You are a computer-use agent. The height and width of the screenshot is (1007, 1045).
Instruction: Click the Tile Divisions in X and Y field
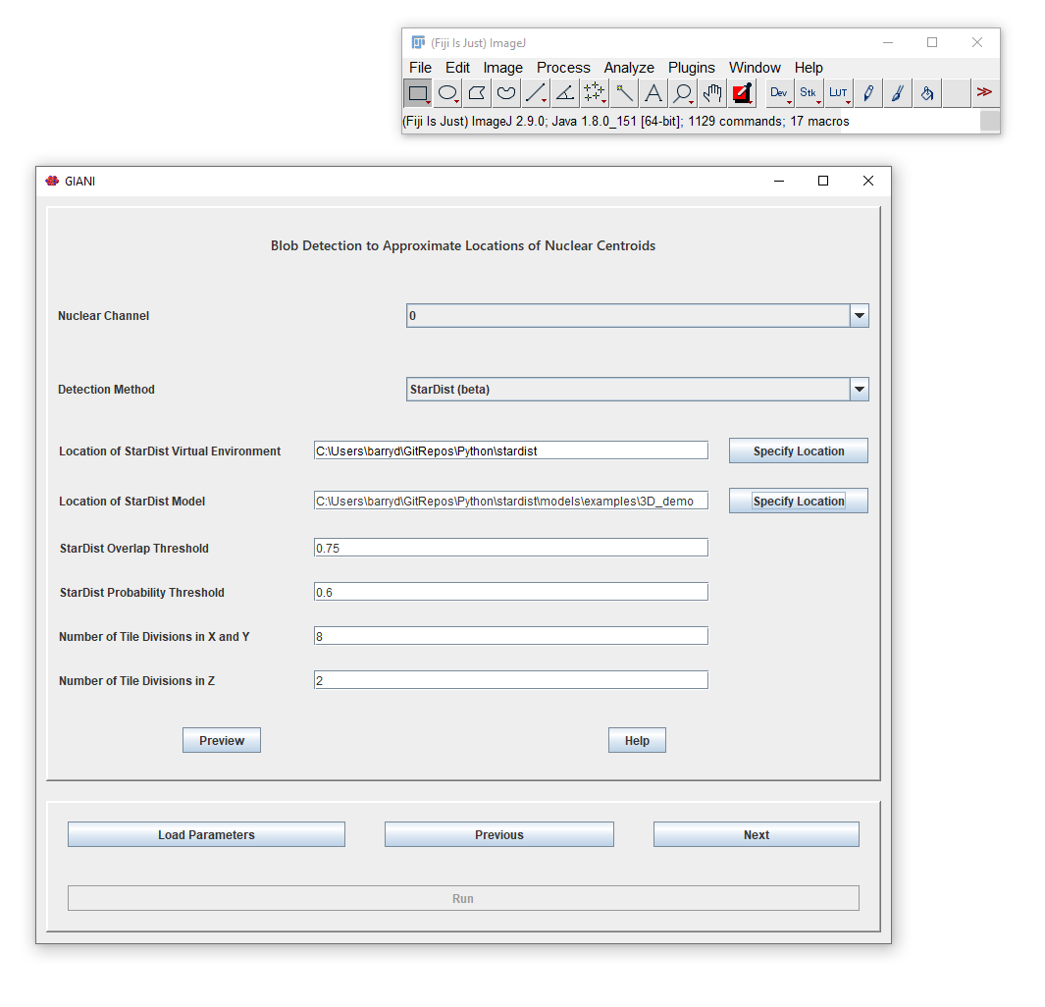pos(511,636)
